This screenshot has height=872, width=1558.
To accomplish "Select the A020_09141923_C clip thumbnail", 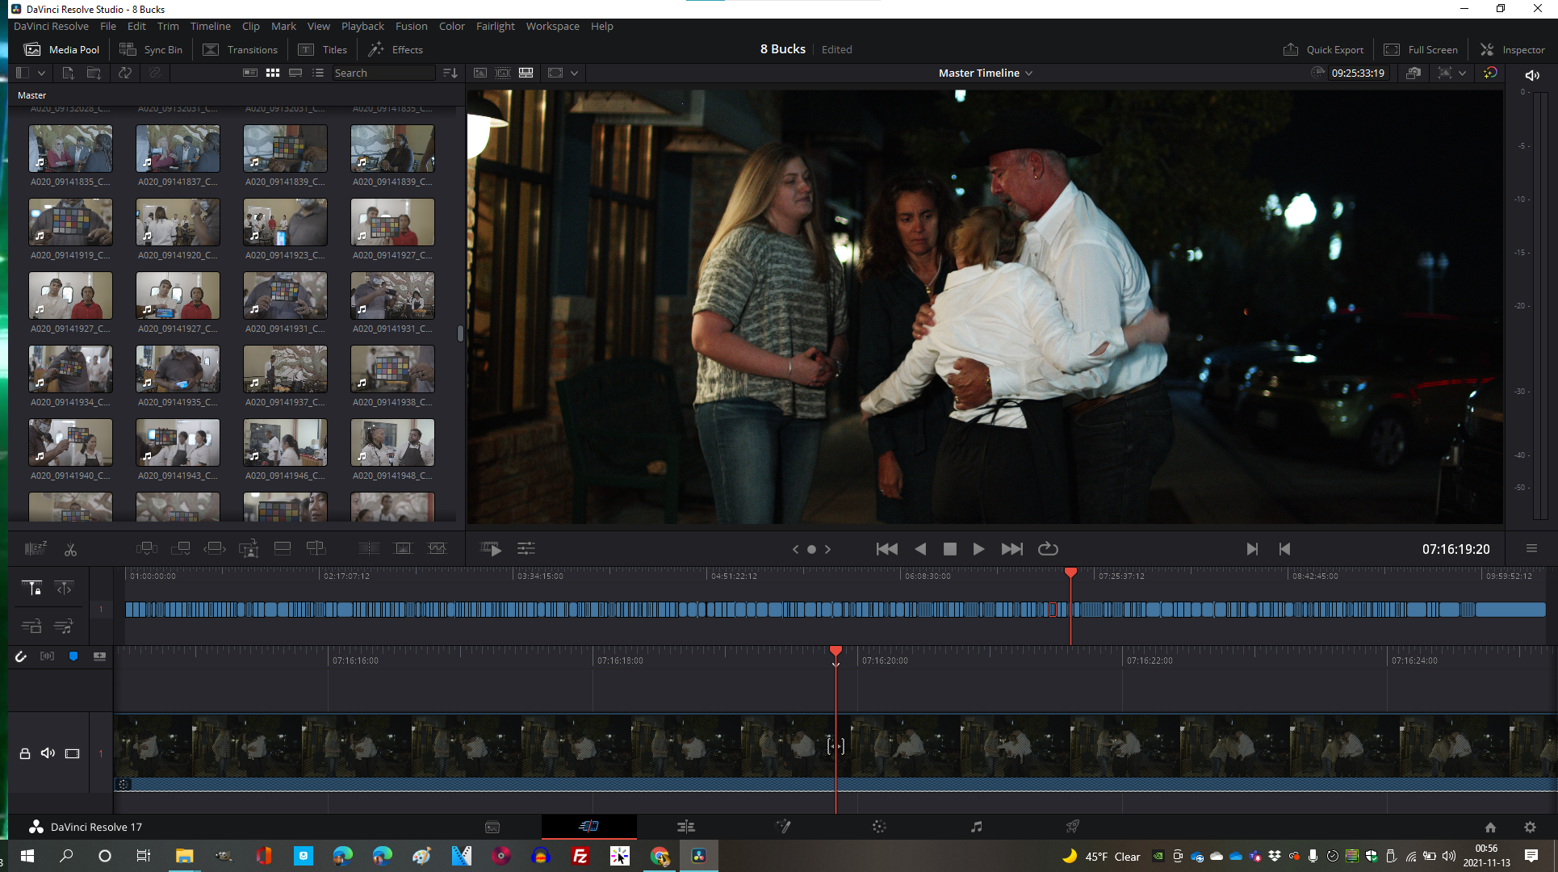I will click(285, 222).
